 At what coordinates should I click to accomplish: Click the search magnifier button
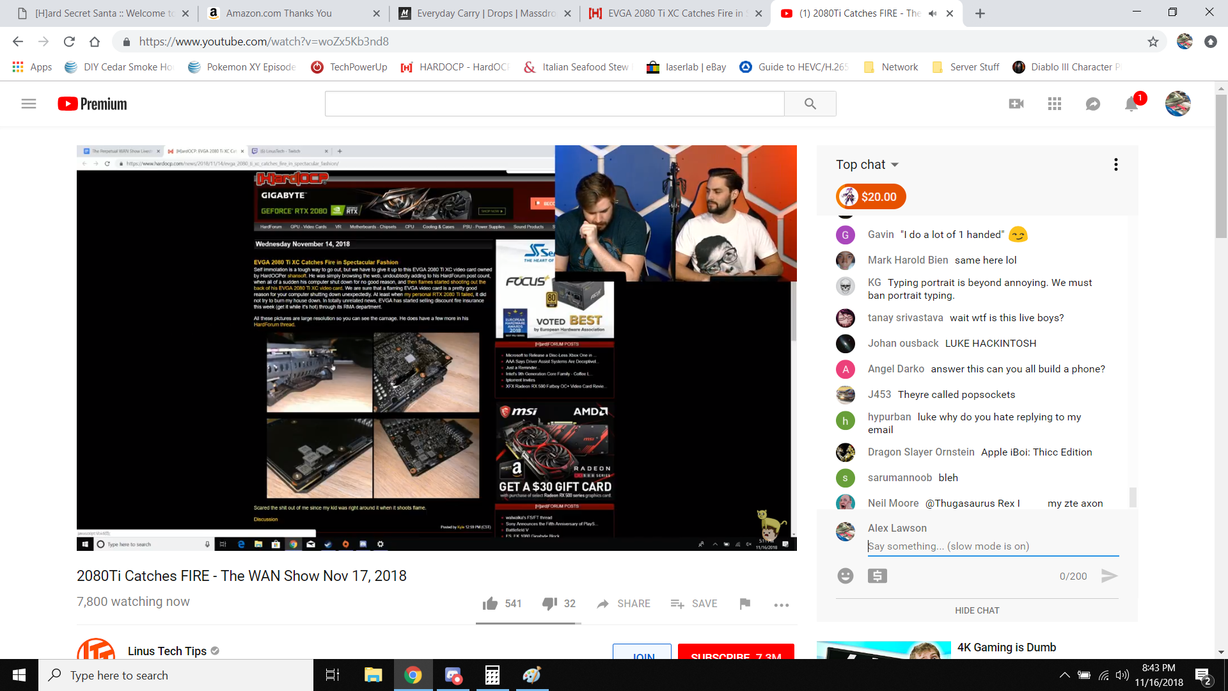(x=810, y=104)
